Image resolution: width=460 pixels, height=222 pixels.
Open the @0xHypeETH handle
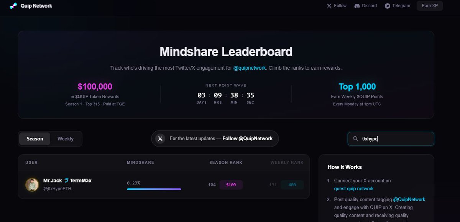click(x=57, y=189)
